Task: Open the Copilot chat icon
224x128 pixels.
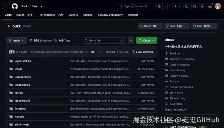Action: coord(160,6)
